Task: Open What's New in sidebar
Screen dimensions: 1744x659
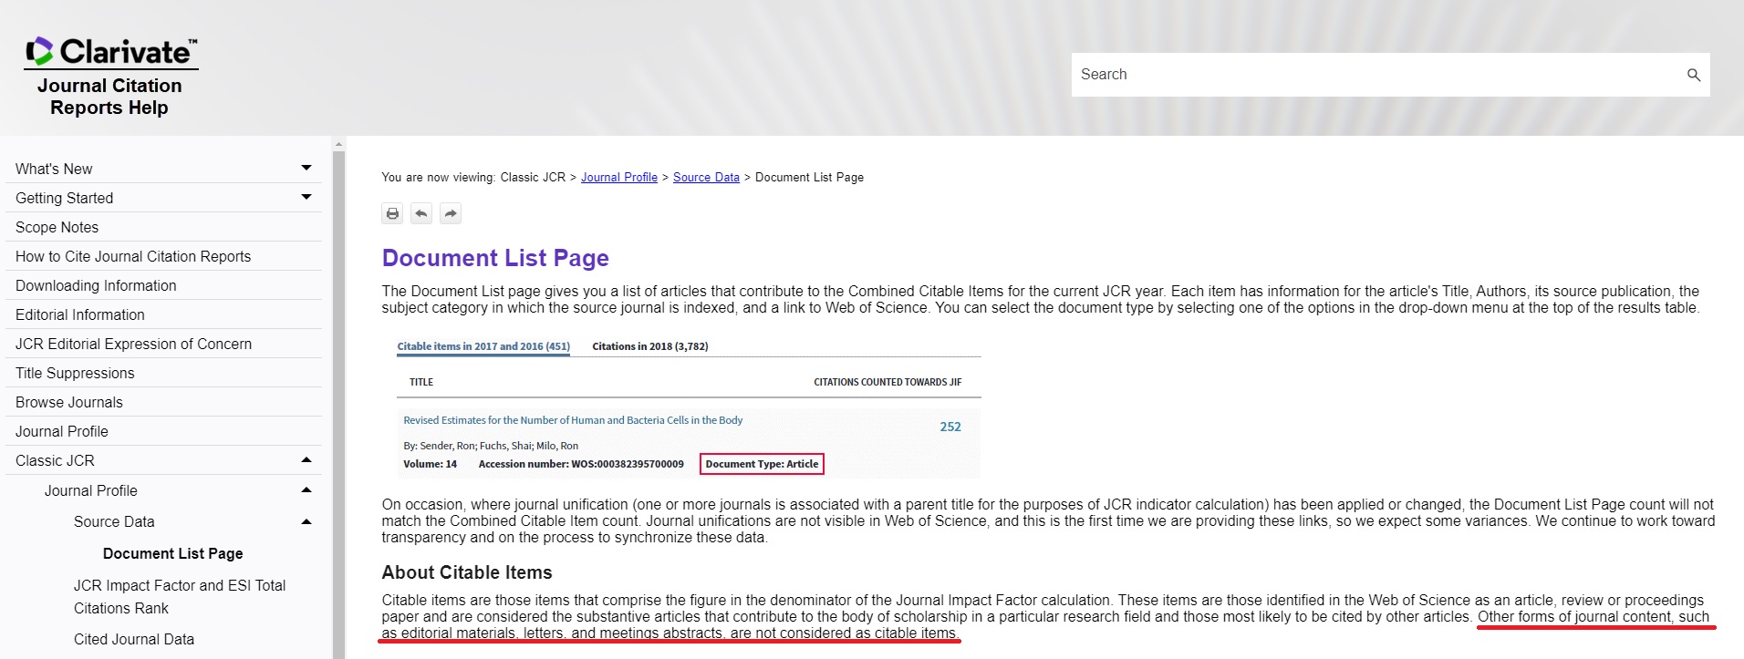Action: 54,169
